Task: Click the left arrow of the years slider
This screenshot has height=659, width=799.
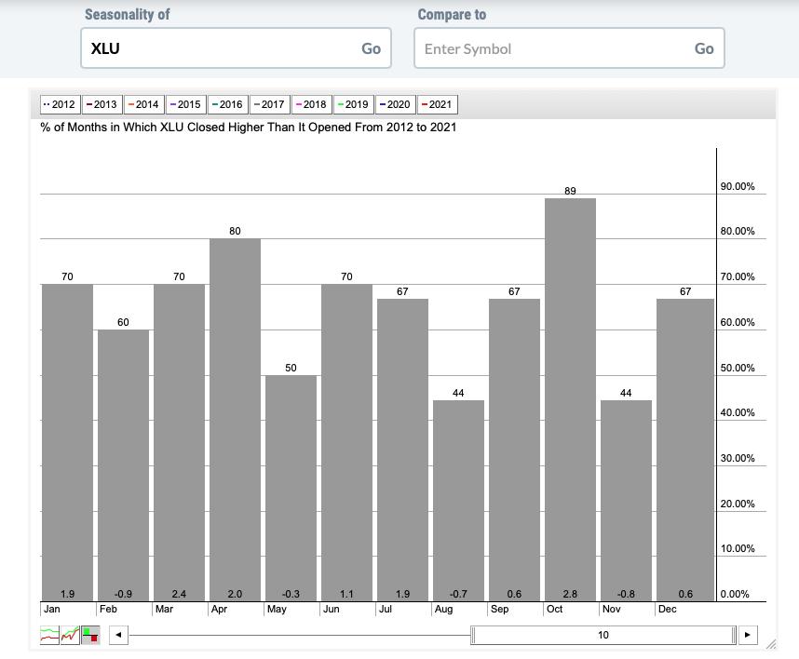Action: 118,635
